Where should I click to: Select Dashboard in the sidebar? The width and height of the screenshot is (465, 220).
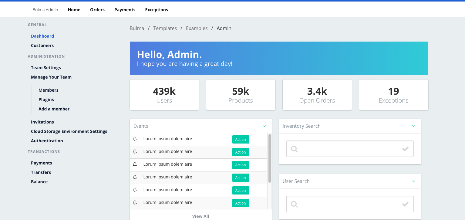point(42,36)
